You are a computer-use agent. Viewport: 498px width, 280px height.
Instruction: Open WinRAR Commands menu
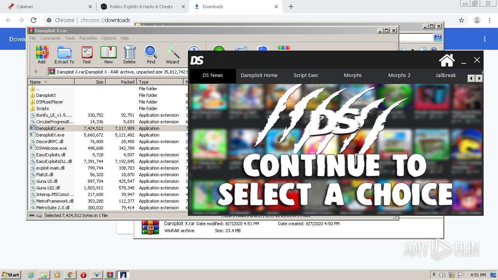(x=50, y=38)
